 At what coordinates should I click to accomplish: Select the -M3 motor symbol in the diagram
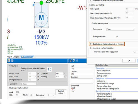pyautogui.click(x=41, y=19)
